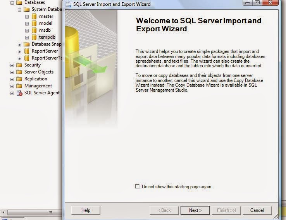Select the Replication tree item label
The image size is (286, 220).
click(36, 79)
